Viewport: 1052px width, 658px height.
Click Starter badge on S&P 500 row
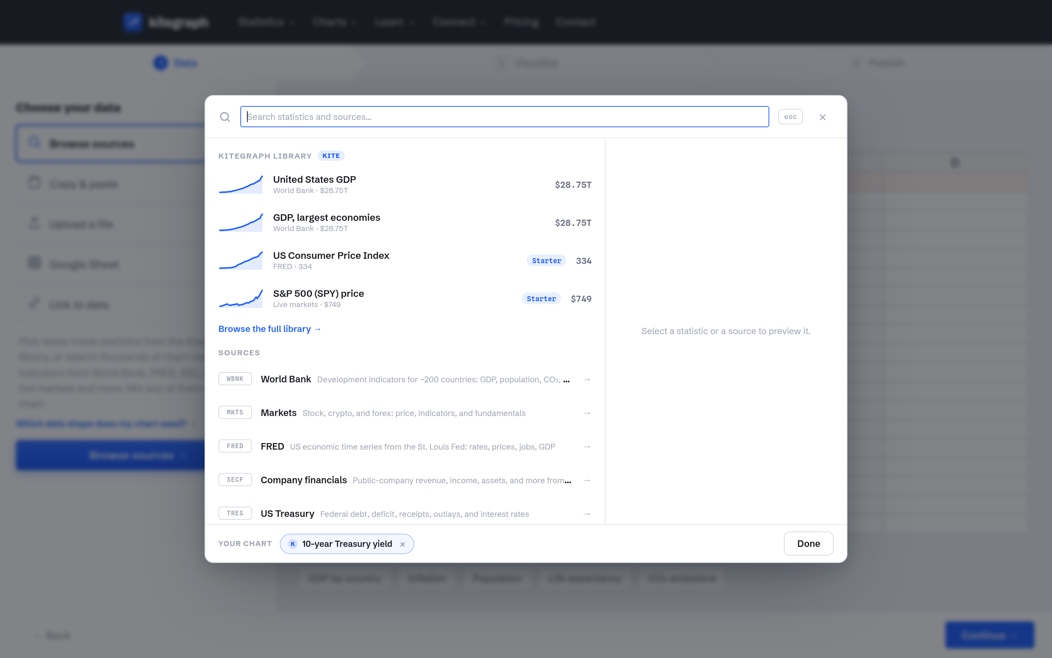541,299
